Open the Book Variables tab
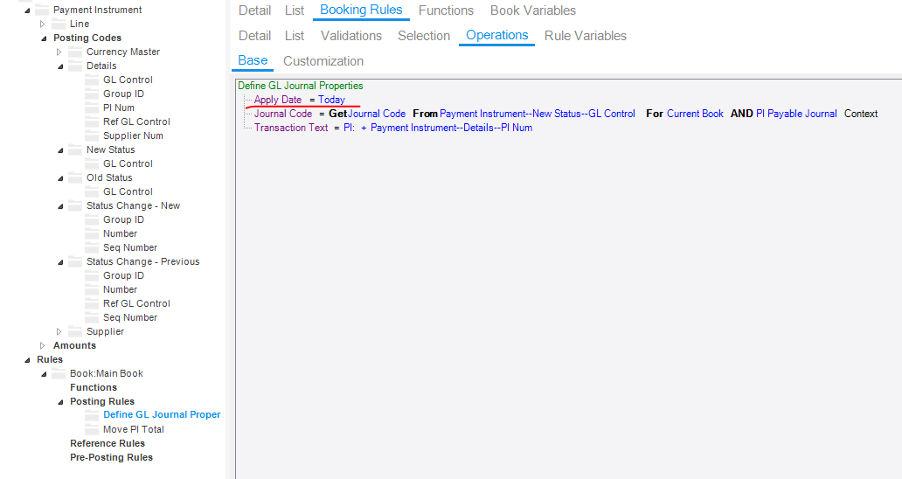The image size is (902, 479). click(x=532, y=10)
